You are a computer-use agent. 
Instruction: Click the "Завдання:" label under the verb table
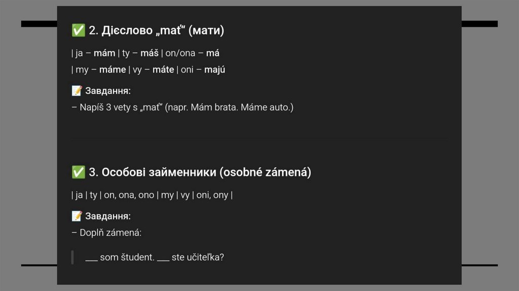[108, 91]
